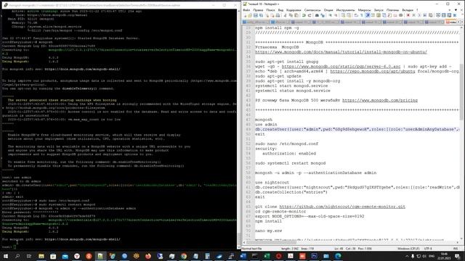Save the document with the Save toolbar icon
The height and width of the screenshot is (261, 465).
[x=255, y=15]
